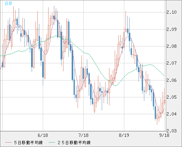Select the 2.08 price axis label
The image size is (182, 147).
(172, 46)
